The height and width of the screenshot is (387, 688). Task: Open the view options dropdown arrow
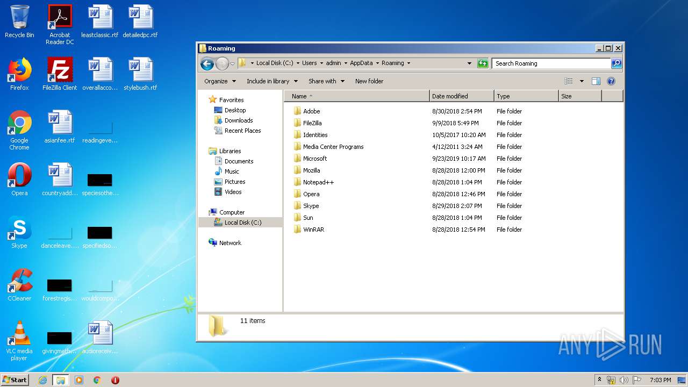[x=582, y=81]
